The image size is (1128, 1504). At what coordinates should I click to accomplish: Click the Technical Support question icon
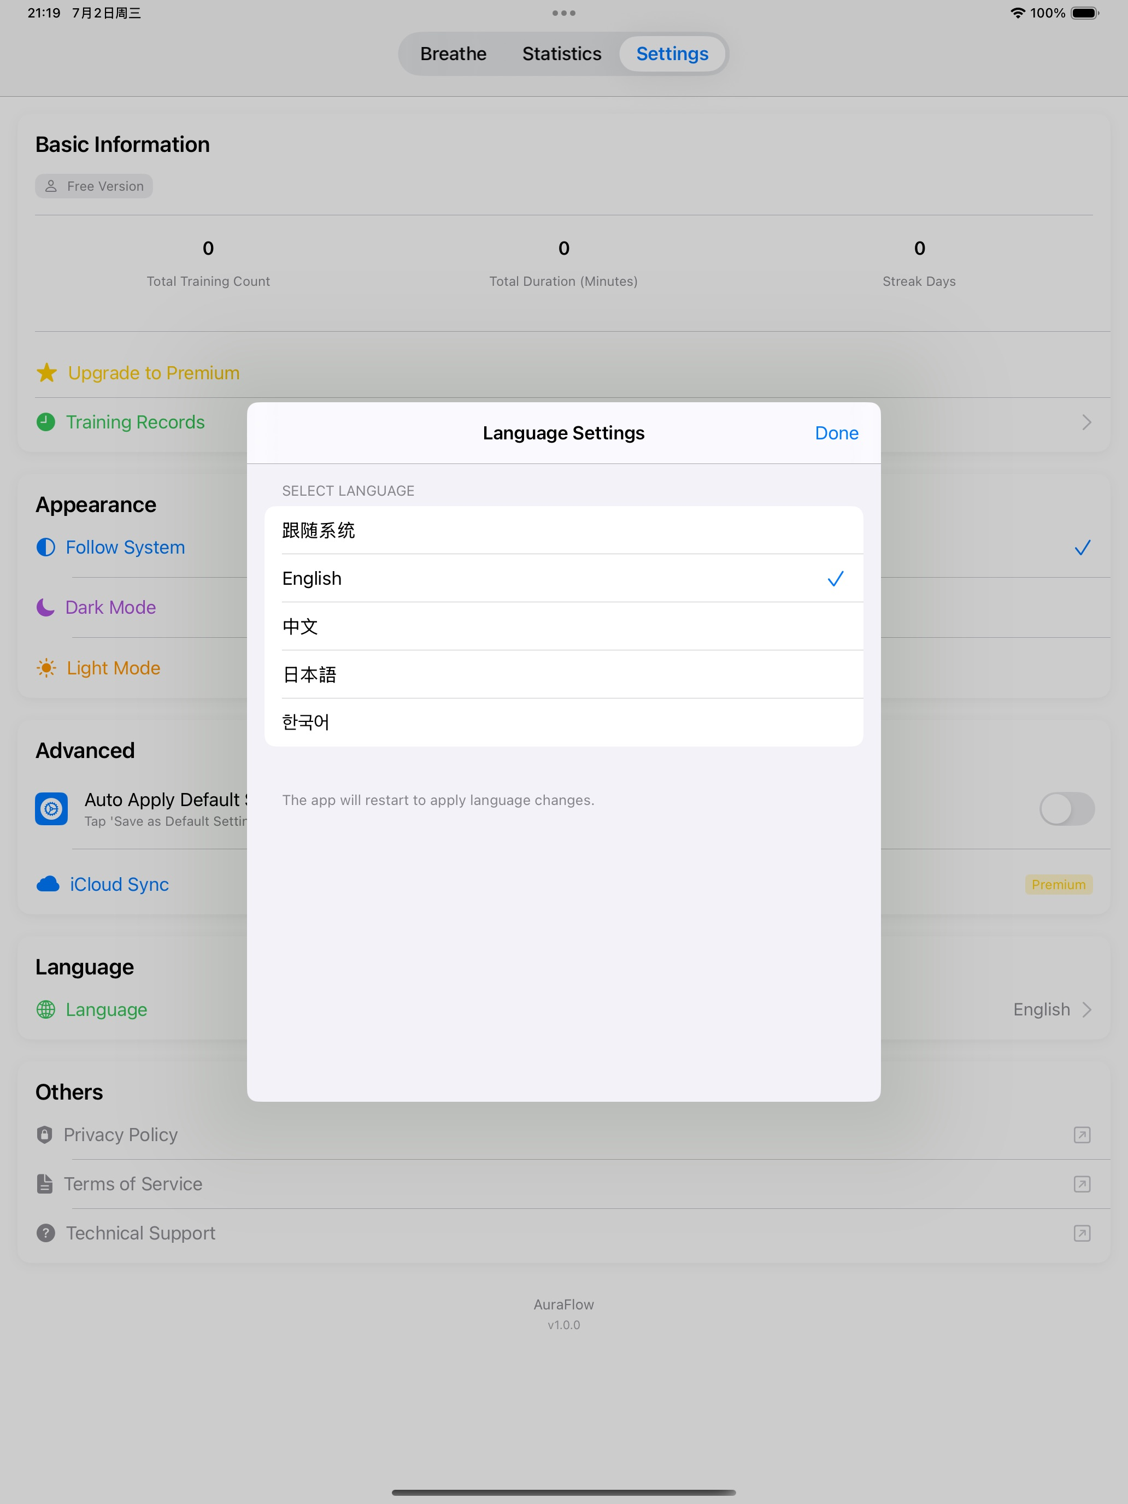(45, 1233)
